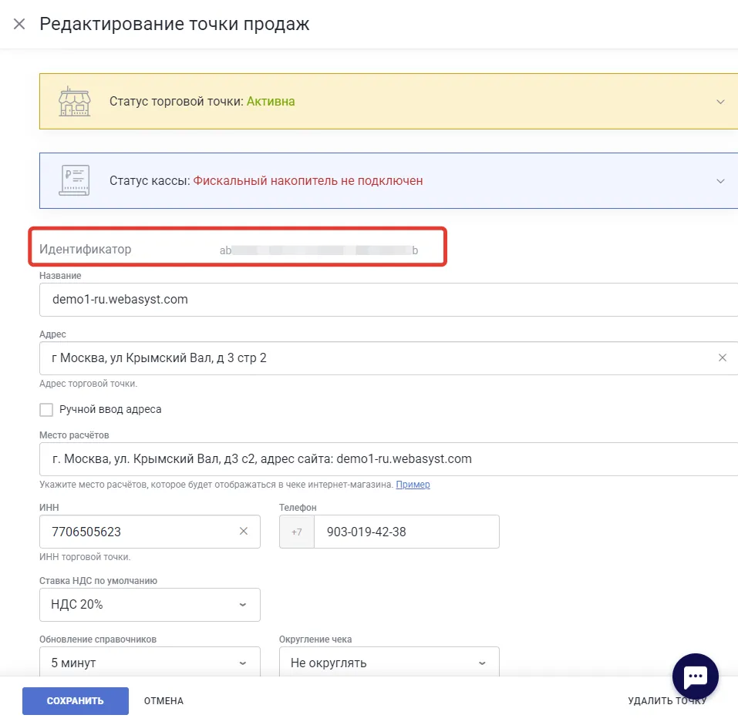Expand the cash register status panel
The width and height of the screenshot is (738, 725).
(720, 181)
